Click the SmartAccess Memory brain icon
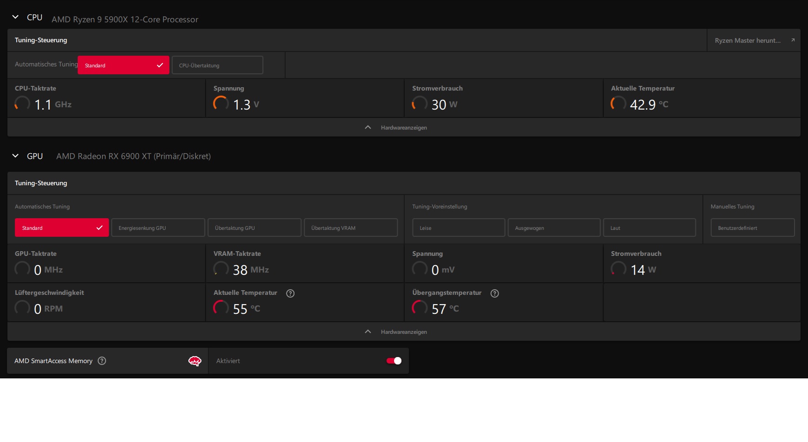This screenshot has width=808, height=442. tap(195, 361)
